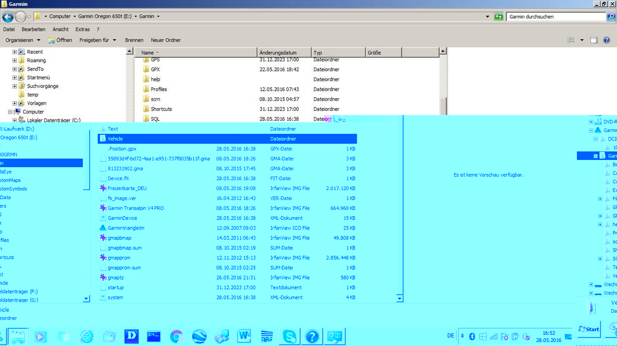
Task: Select the Freizeitkarte_DEU file
Action: pos(127,189)
